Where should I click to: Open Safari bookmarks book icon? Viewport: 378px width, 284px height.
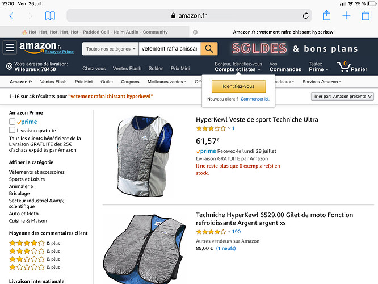click(x=51, y=16)
